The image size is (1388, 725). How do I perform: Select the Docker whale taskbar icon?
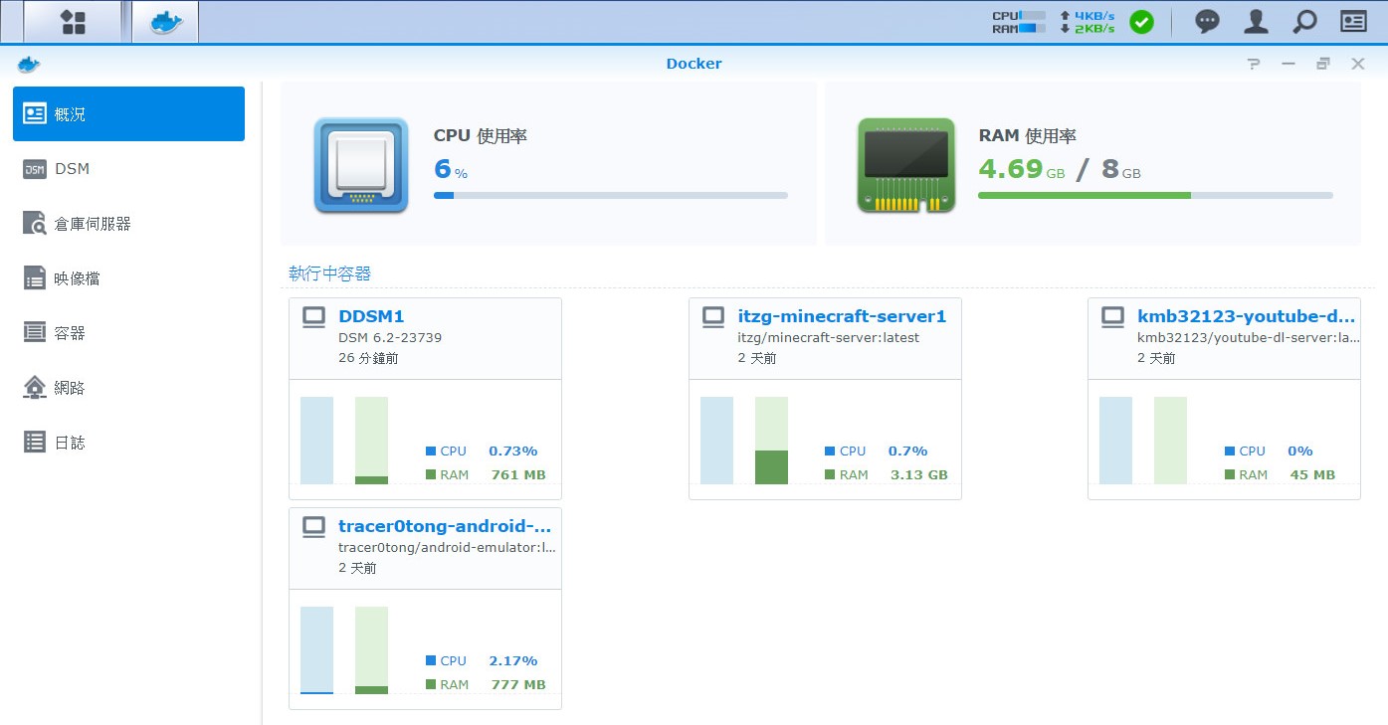[x=164, y=22]
